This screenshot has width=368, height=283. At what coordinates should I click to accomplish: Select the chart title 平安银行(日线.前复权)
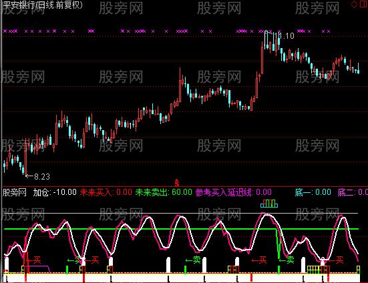[x=43, y=5]
